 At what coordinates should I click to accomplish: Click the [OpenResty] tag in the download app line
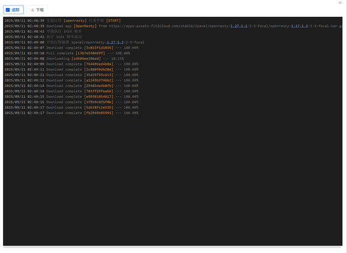pyautogui.click(x=85, y=26)
